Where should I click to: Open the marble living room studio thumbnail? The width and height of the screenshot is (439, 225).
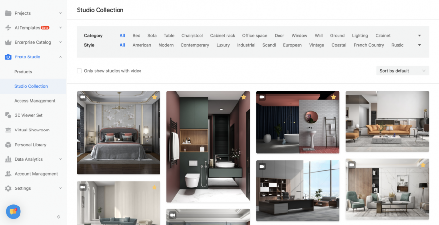click(387, 189)
